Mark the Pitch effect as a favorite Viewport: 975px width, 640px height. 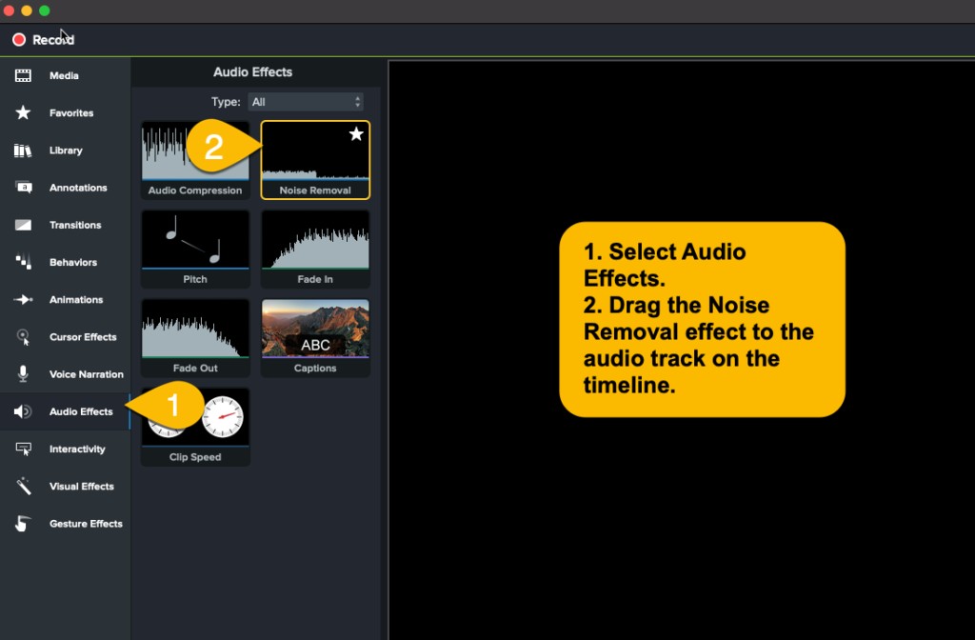[236, 223]
